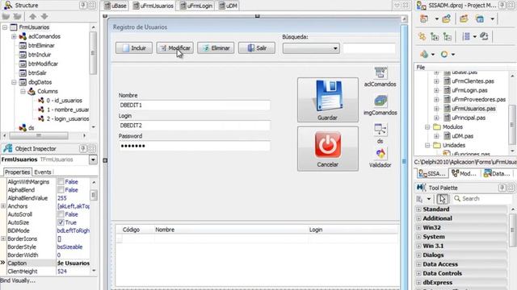Toggle the AlignWithMargins checkbox
The image size is (517, 290).
(x=61, y=182)
